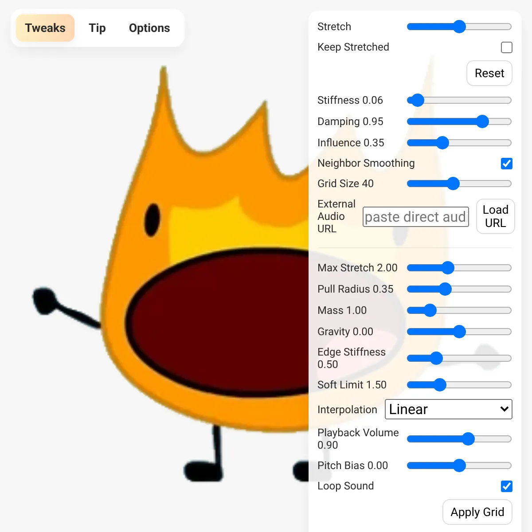Click the Stiffness slider thumb
Viewport: 532px width, 532px height.
pos(418,100)
